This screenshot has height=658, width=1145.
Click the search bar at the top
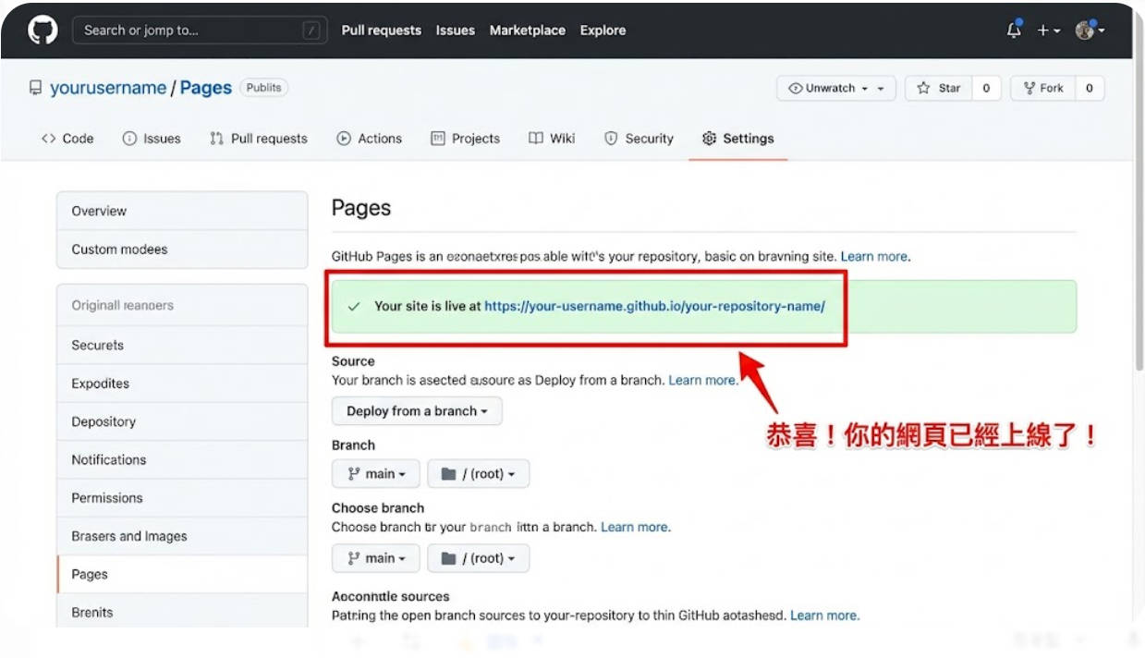[199, 29]
